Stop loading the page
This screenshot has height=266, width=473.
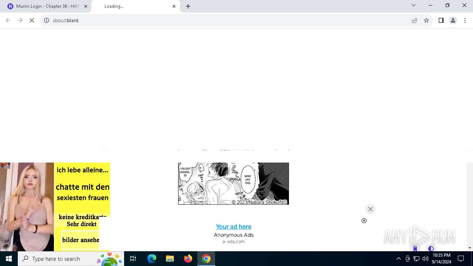(x=32, y=20)
